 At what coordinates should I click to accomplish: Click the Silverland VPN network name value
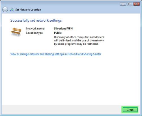point(63,28)
